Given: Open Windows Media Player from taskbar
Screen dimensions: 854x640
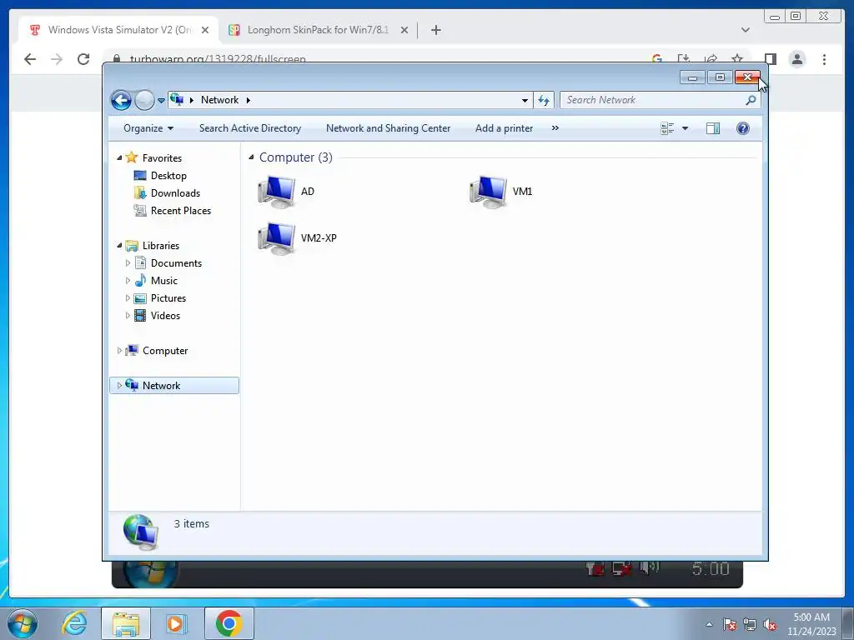Looking at the screenshot, I should pyautogui.click(x=176, y=623).
